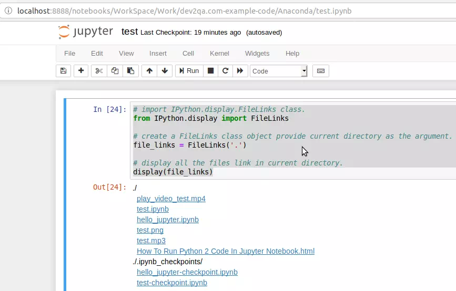
Task: Restart kernel and rerun all icon
Action: [x=240, y=71]
